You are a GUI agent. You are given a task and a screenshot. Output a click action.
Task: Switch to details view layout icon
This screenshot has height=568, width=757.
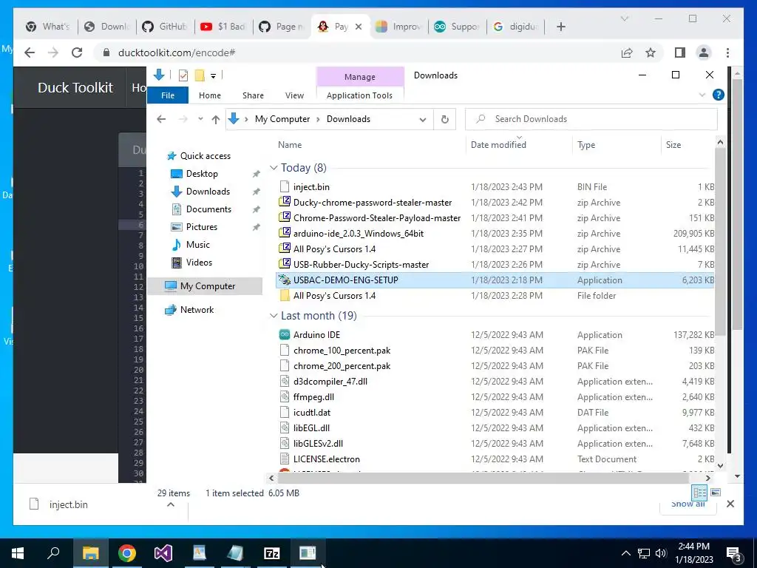coord(699,493)
